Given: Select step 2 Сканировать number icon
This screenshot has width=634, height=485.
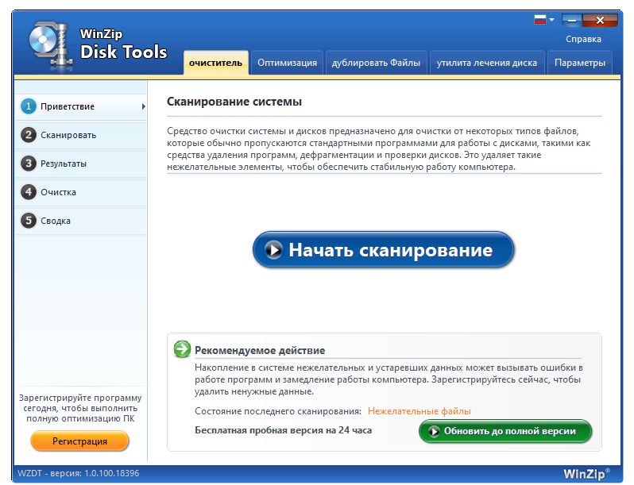Looking at the screenshot, I should [29, 135].
